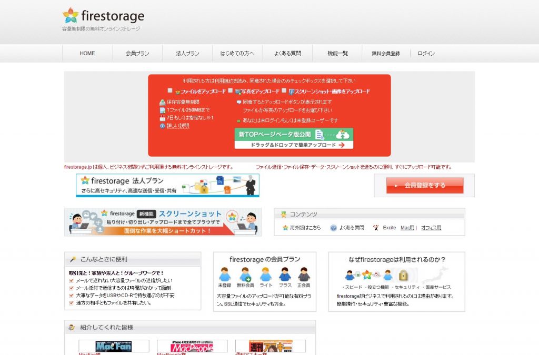Click the camera icon beside 写真をアップロード
The height and width of the screenshot is (355, 539).
pyautogui.click(x=237, y=90)
